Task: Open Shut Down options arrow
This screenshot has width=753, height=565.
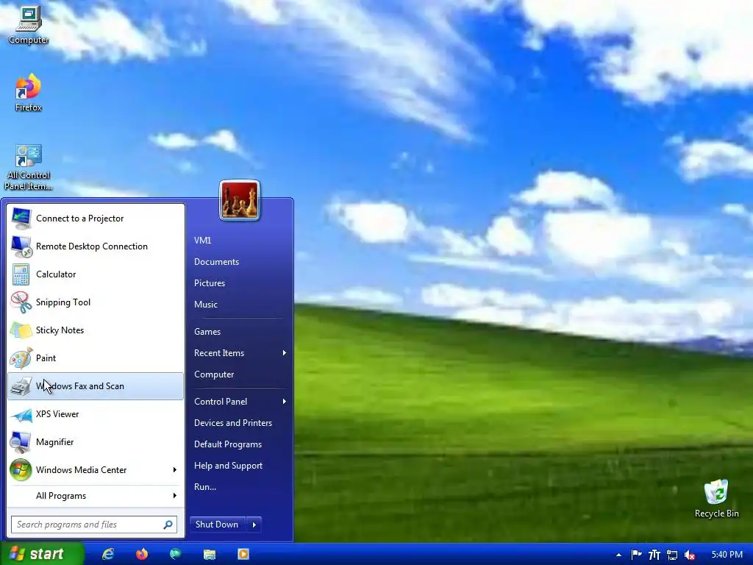Action: pyautogui.click(x=254, y=525)
